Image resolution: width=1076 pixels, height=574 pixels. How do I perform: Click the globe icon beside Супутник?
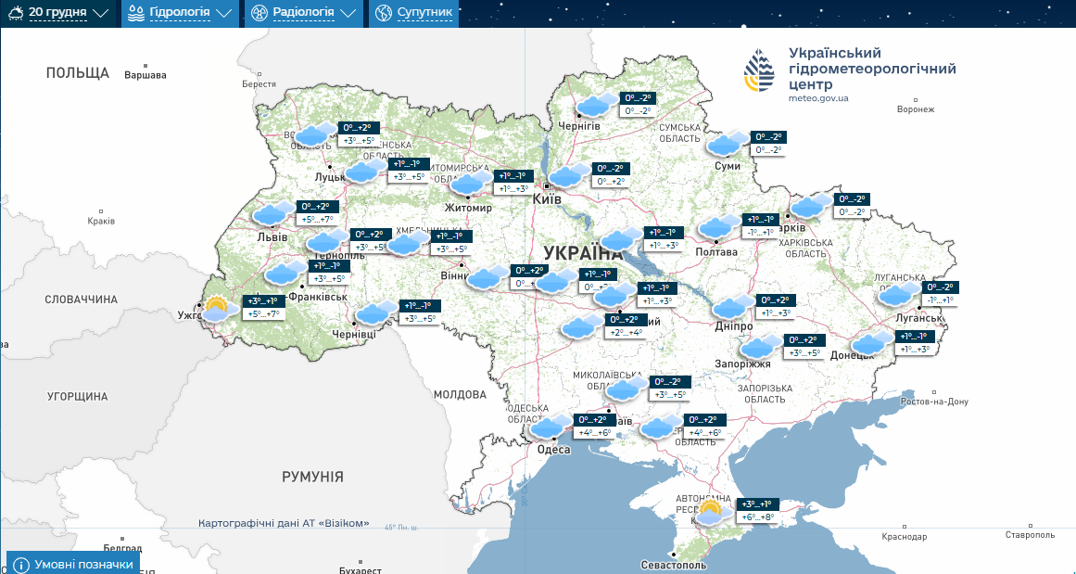pyautogui.click(x=384, y=13)
